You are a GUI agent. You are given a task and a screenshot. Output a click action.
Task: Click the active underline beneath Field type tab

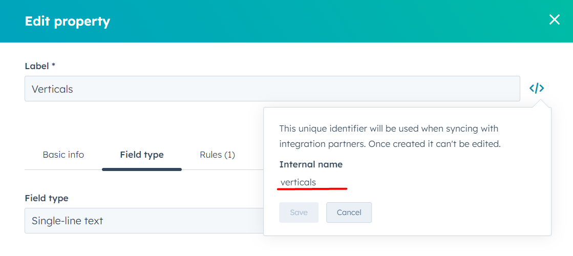coord(142,169)
